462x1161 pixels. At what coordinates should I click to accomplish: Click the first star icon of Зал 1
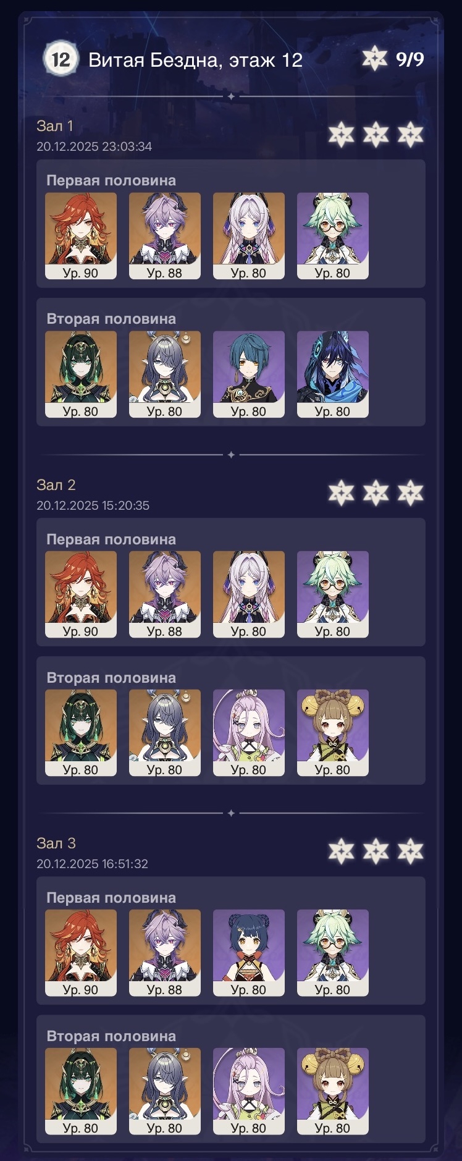pos(342,134)
